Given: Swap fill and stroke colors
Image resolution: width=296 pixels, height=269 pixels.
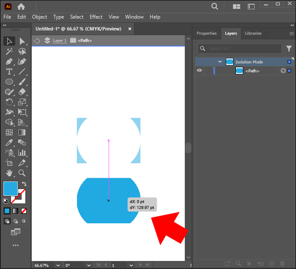Looking at the screenshot, I should point(24,184).
